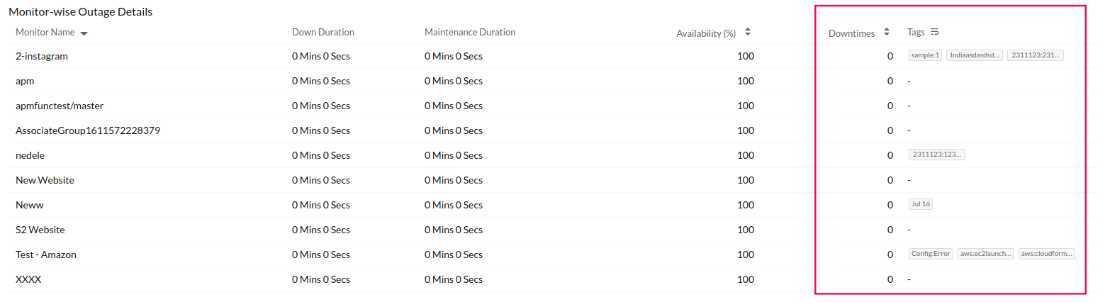This screenshot has height=302, width=1105.
Task: Click the Down Duration column header
Action: pos(322,33)
